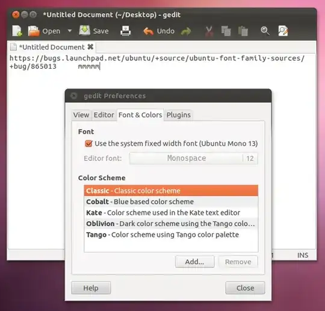Click the Close button in Preferences
The image size is (325, 311).
click(245, 287)
